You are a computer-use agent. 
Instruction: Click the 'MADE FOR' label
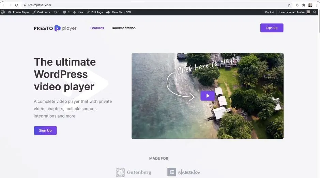(x=158, y=159)
